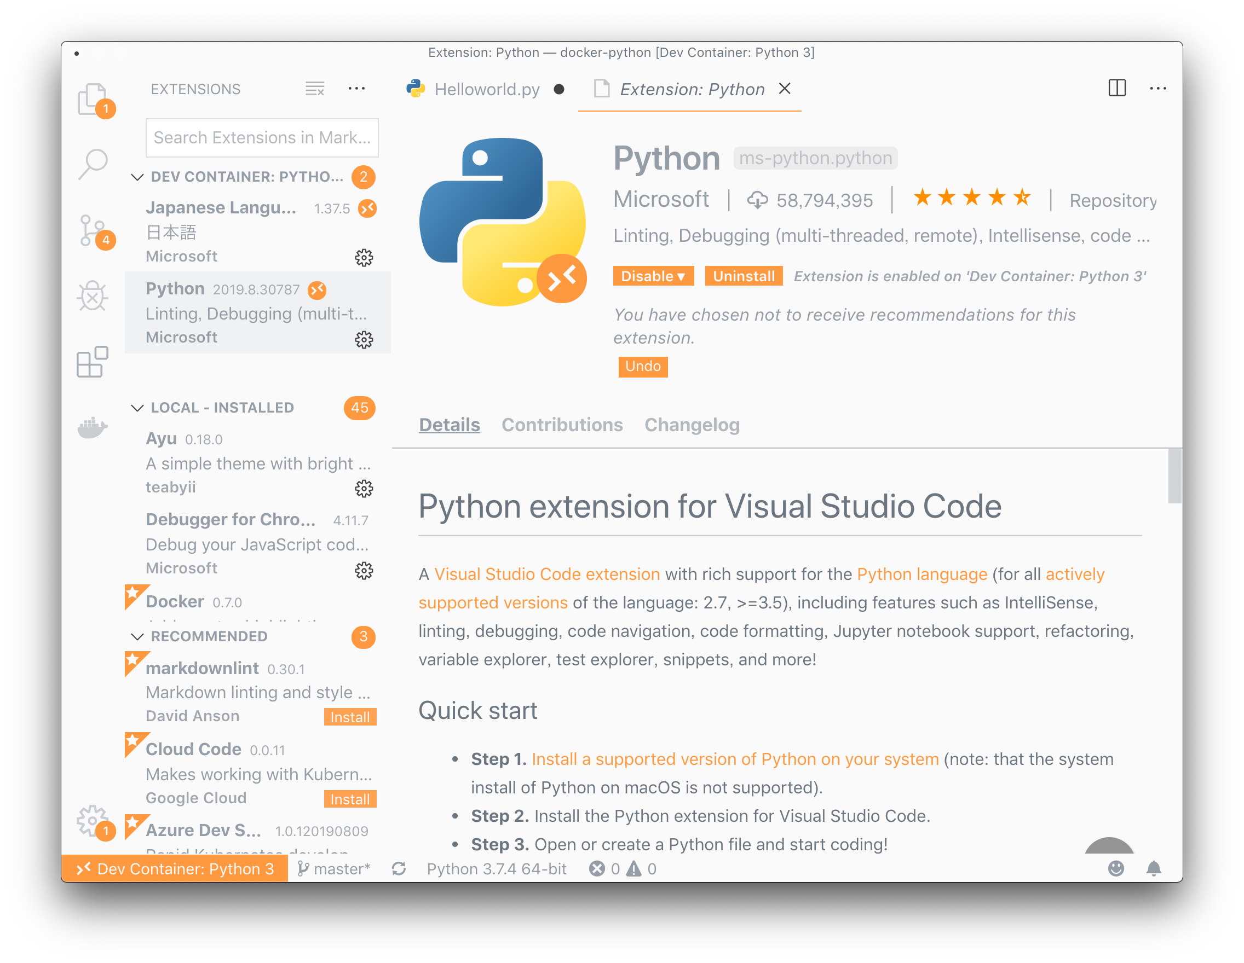Open the Microsoft publisher link
Image resolution: width=1244 pixels, height=963 pixels.
click(x=661, y=199)
